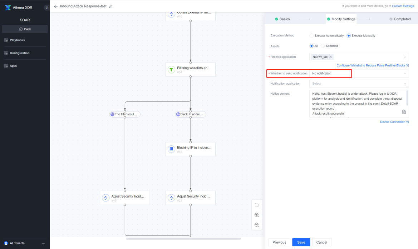The image size is (418, 249).
Task: Zoom in on the playbook canvas
Action: (257, 215)
